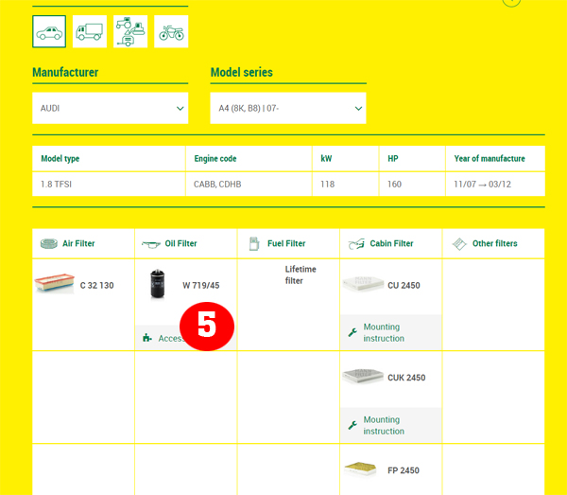Click the 160 HP value cell
This screenshot has height=495, width=567.
click(412, 185)
